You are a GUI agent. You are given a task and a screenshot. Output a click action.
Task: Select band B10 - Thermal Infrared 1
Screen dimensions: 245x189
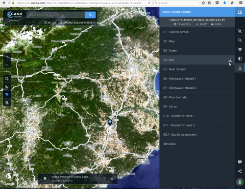point(197,116)
